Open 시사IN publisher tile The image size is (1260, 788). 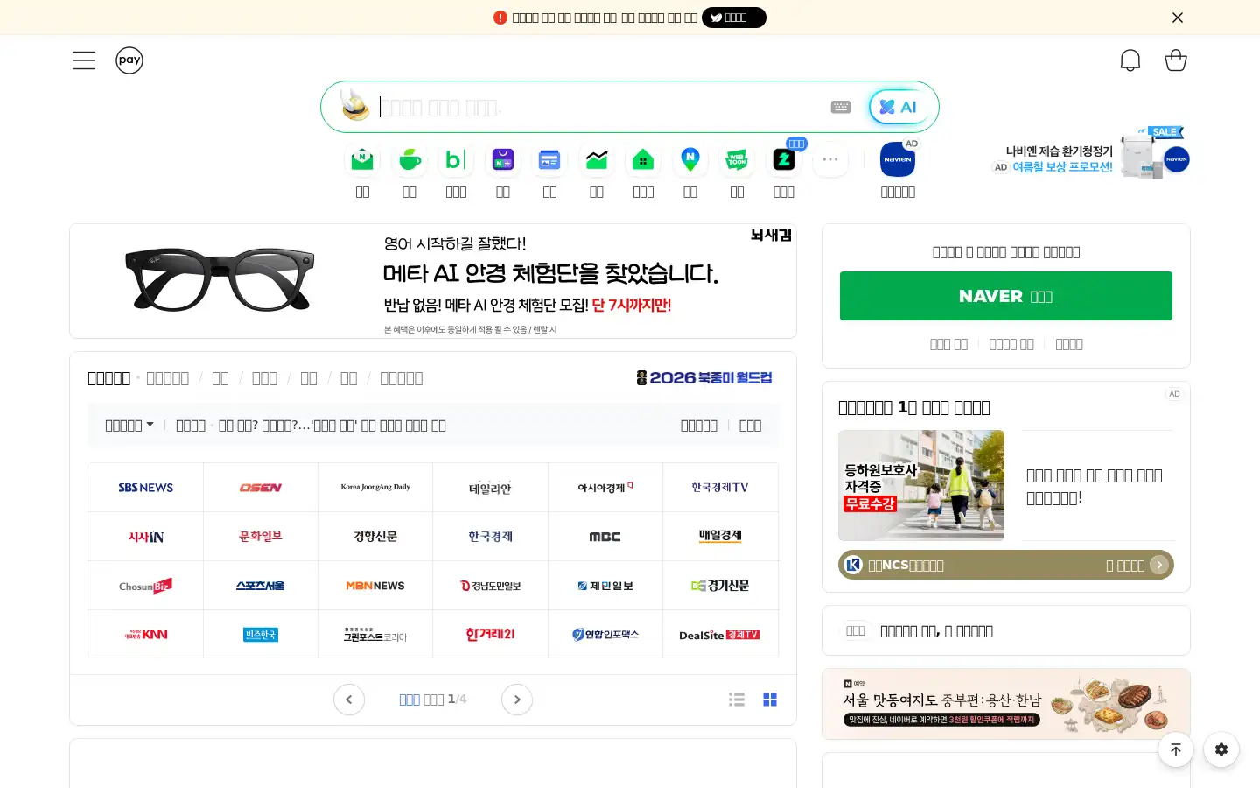[x=146, y=537]
